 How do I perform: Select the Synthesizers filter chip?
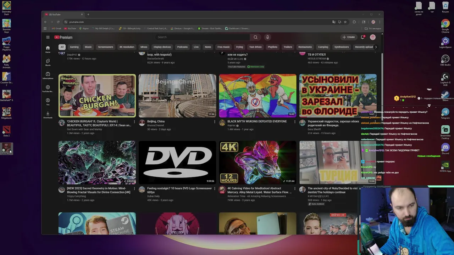point(342,47)
